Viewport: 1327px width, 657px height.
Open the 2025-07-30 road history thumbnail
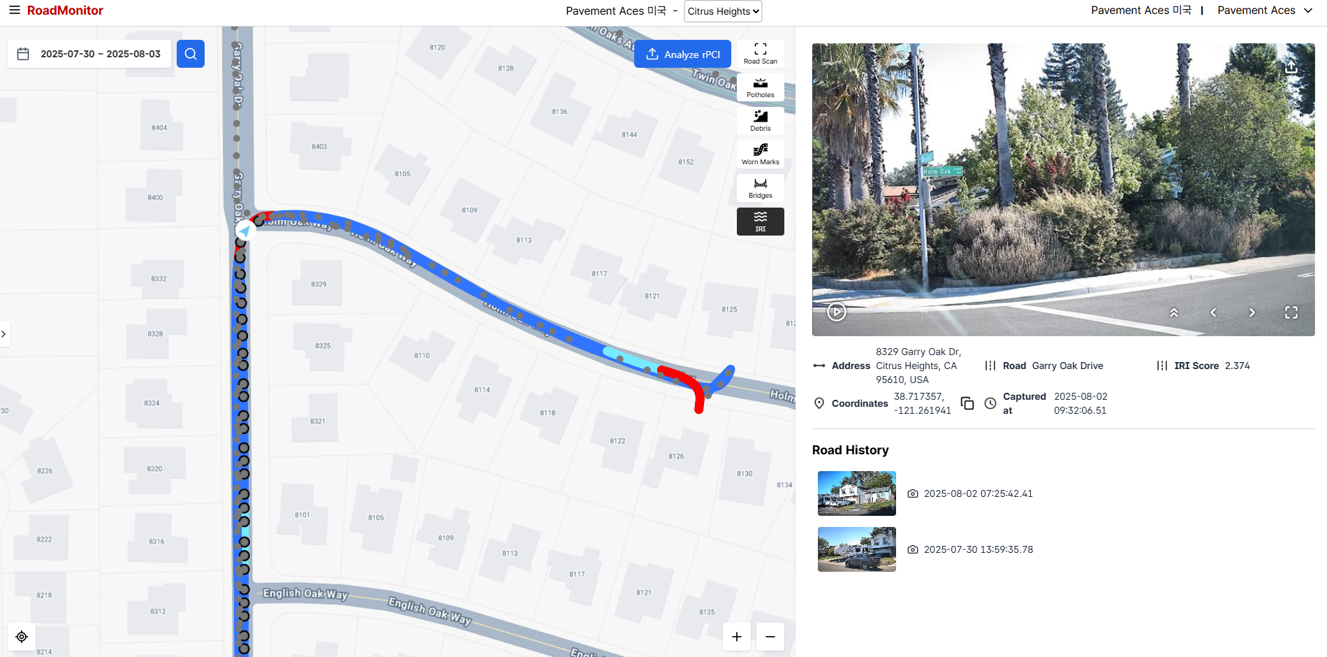(857, 549)
